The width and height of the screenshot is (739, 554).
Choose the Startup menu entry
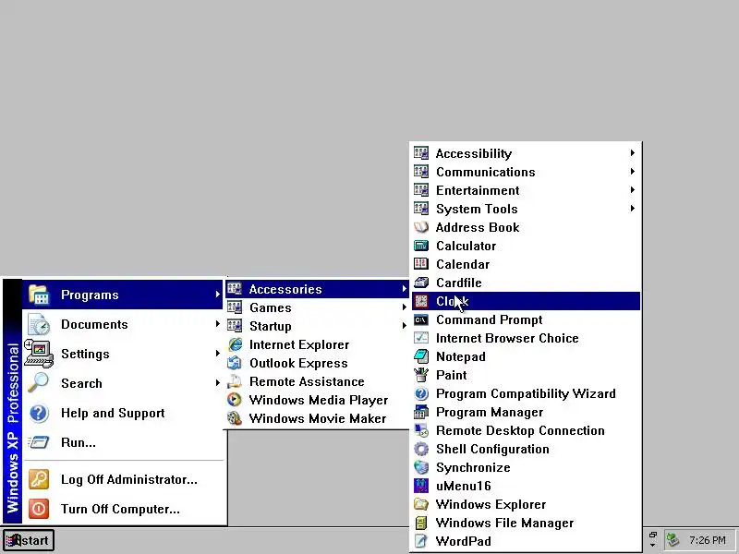[x=317, y=326]
